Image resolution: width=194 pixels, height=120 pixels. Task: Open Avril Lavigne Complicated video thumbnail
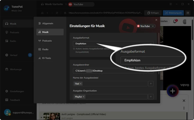click(x=52, y=116)
